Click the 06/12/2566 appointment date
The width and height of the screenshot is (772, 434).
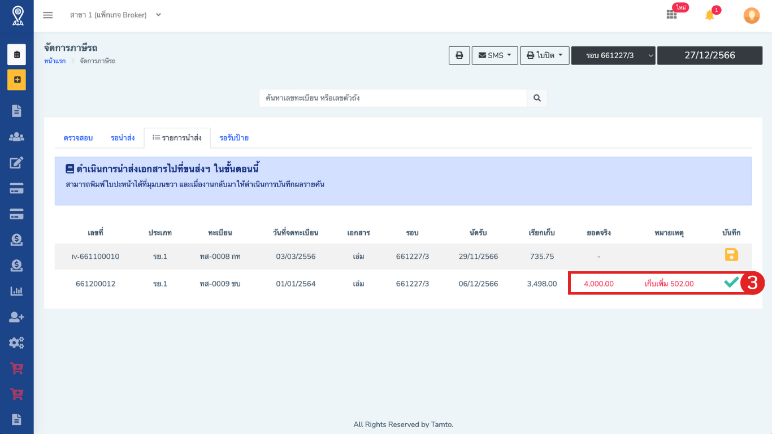tap(478, 284)
